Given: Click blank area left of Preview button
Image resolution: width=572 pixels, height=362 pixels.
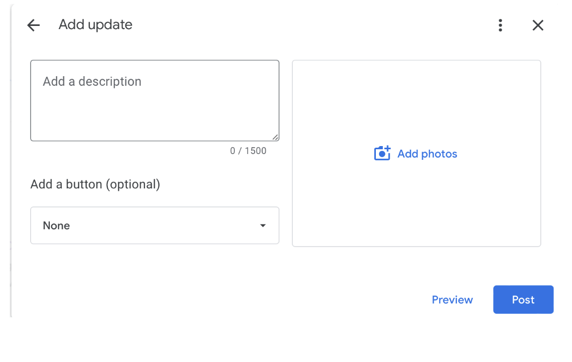Looking at the screenshot, I should coord(317,300).
